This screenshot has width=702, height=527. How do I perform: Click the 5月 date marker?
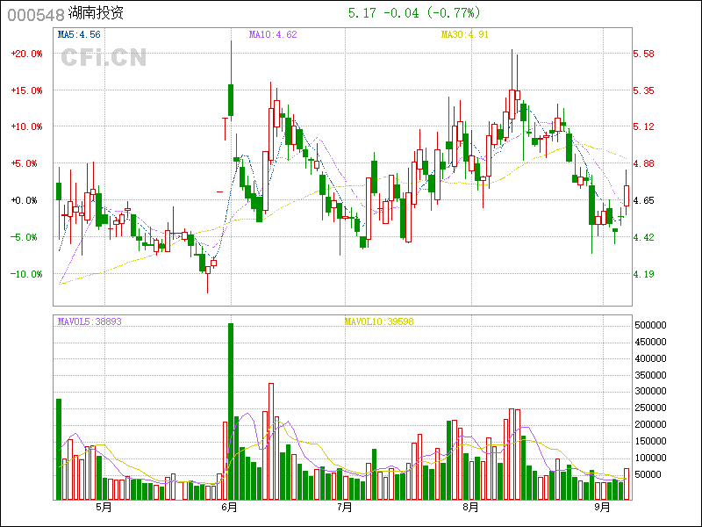(103, 507)
